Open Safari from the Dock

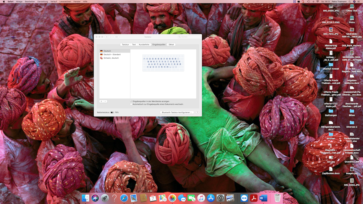(124, 198)
